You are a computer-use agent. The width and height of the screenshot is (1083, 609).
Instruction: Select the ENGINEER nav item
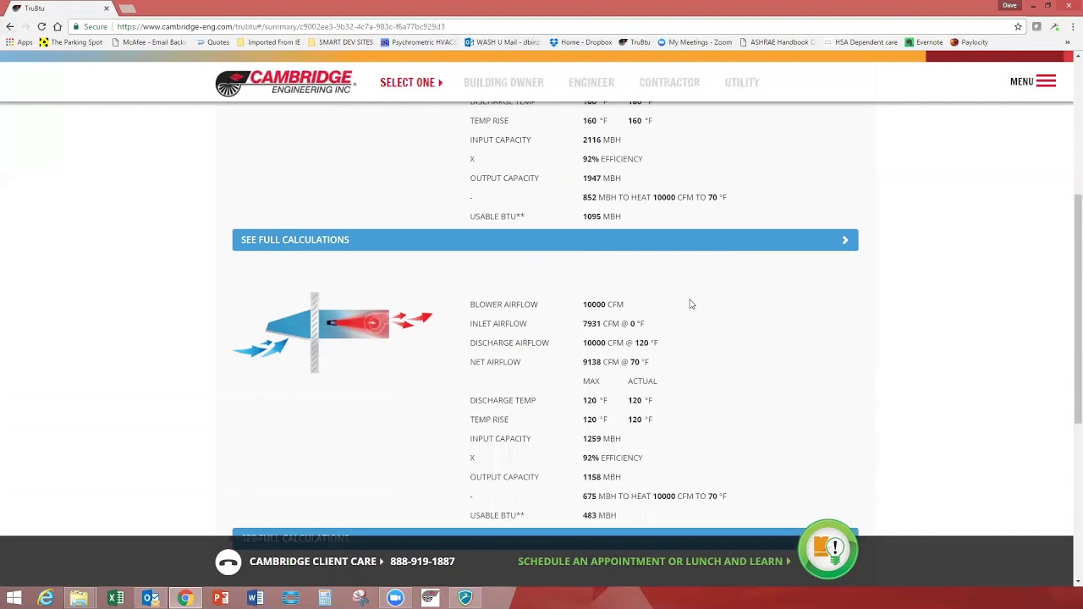click(x=591, y=83)
